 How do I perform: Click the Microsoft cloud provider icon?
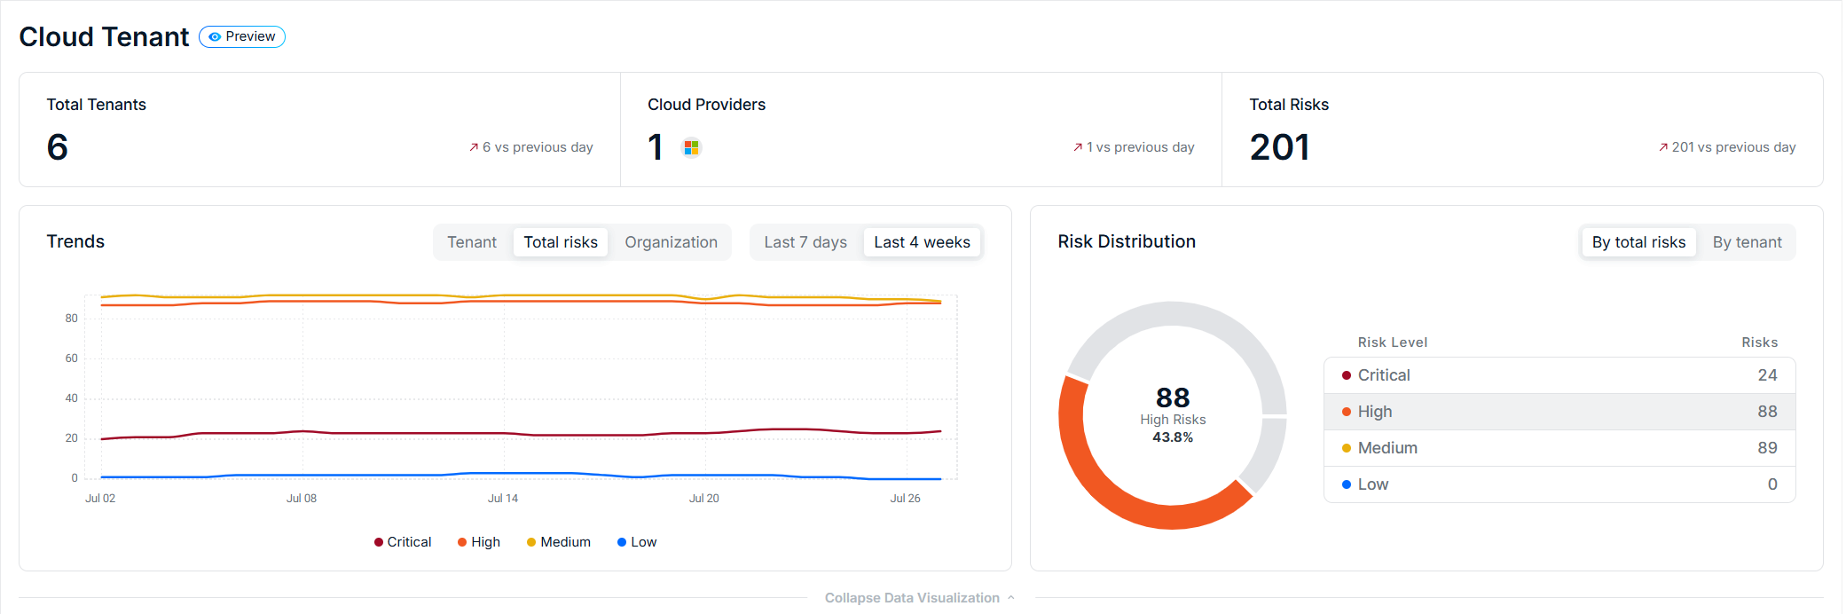pyautogui.click(x=691, y=147)
